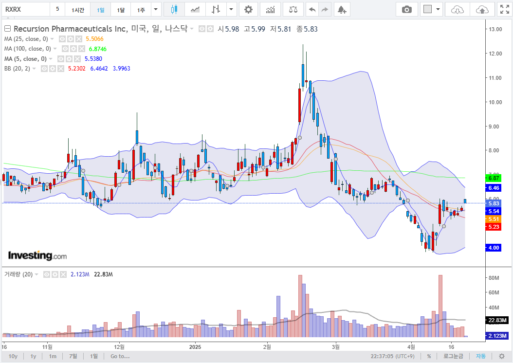Select chart layout square icon

(x=428, y=9)
